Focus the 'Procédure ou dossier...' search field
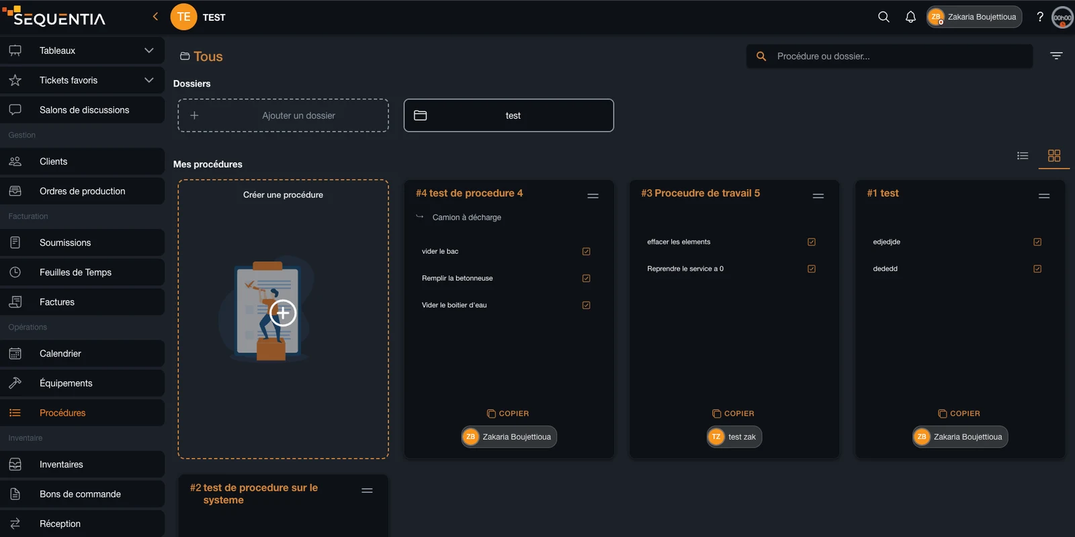 point(889,56)
